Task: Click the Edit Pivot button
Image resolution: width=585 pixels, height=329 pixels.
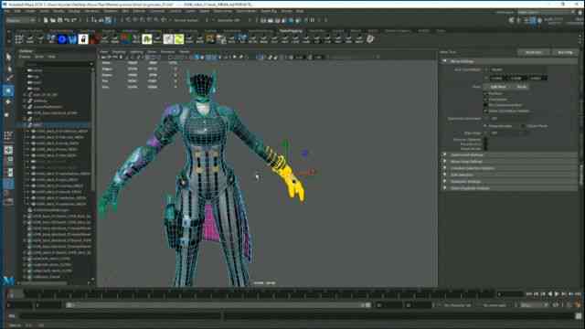Action: (498, 87)
